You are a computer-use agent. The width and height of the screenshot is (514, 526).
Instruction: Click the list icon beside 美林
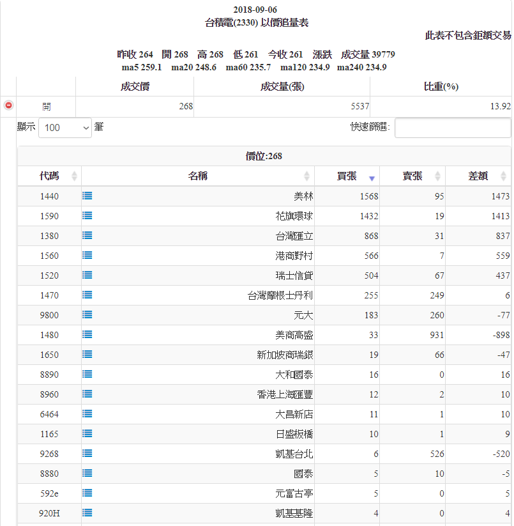87,196
